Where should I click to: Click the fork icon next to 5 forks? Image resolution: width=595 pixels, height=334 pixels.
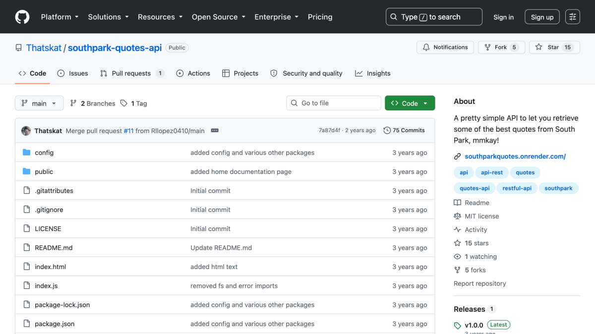point(457,270)
